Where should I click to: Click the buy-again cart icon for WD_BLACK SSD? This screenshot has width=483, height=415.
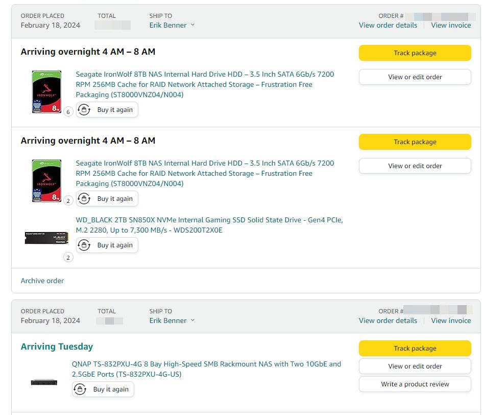(84, 245)
